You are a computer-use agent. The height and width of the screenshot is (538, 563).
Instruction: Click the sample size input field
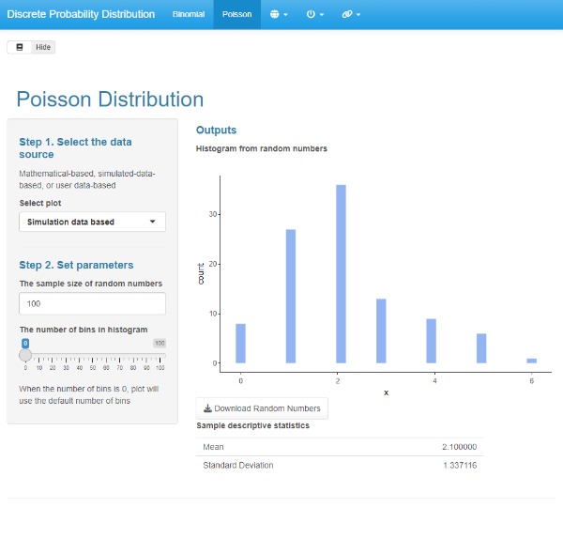point(92,304)
